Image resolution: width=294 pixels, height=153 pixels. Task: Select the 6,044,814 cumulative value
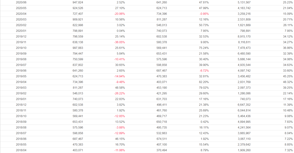point(244,110)
